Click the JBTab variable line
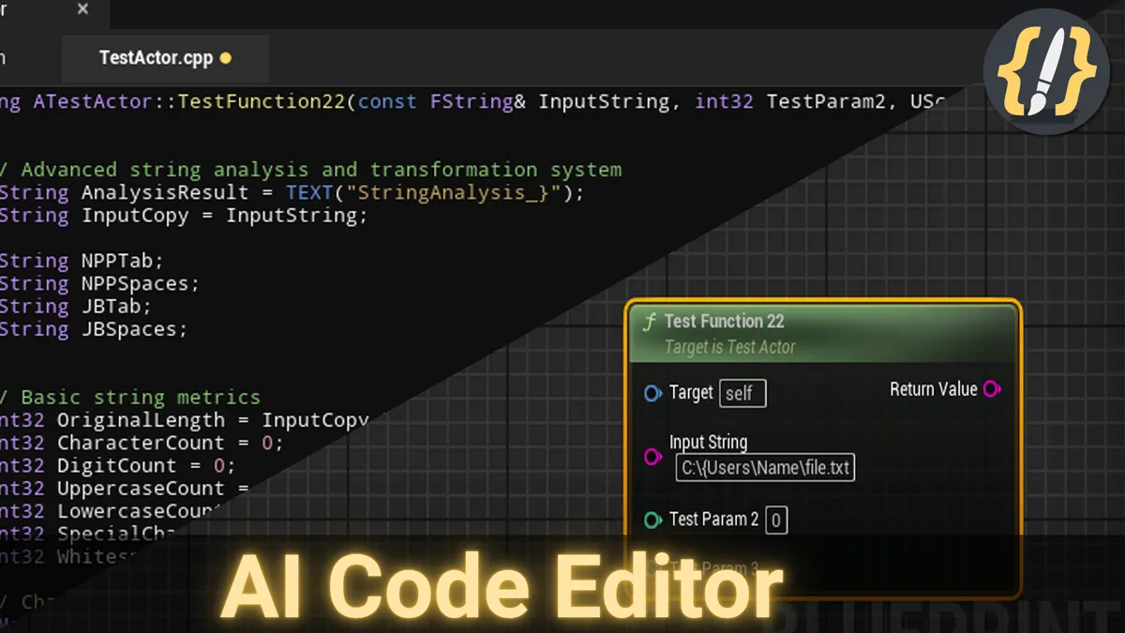The height and width of the screenshot is (633, 1125). [76, 307]
